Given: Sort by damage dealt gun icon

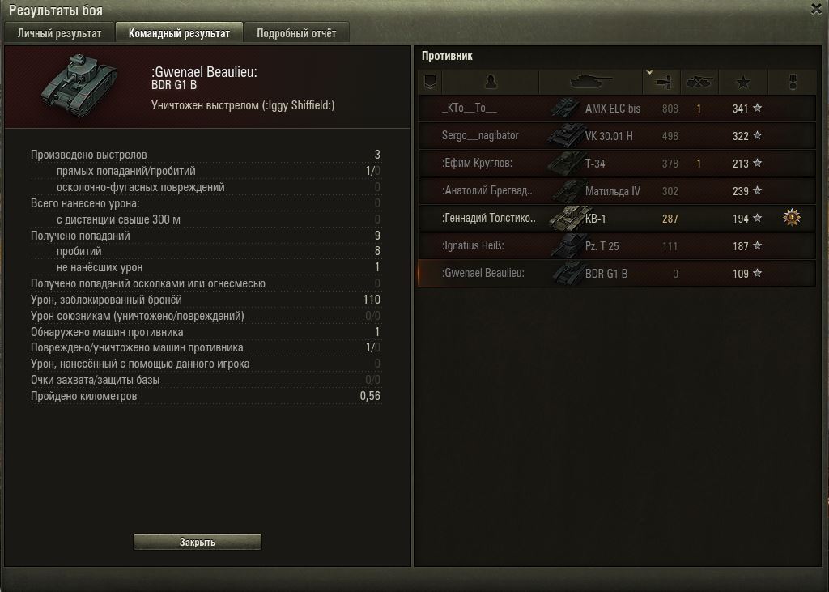Looking at the screenshot, I should 661,82.
